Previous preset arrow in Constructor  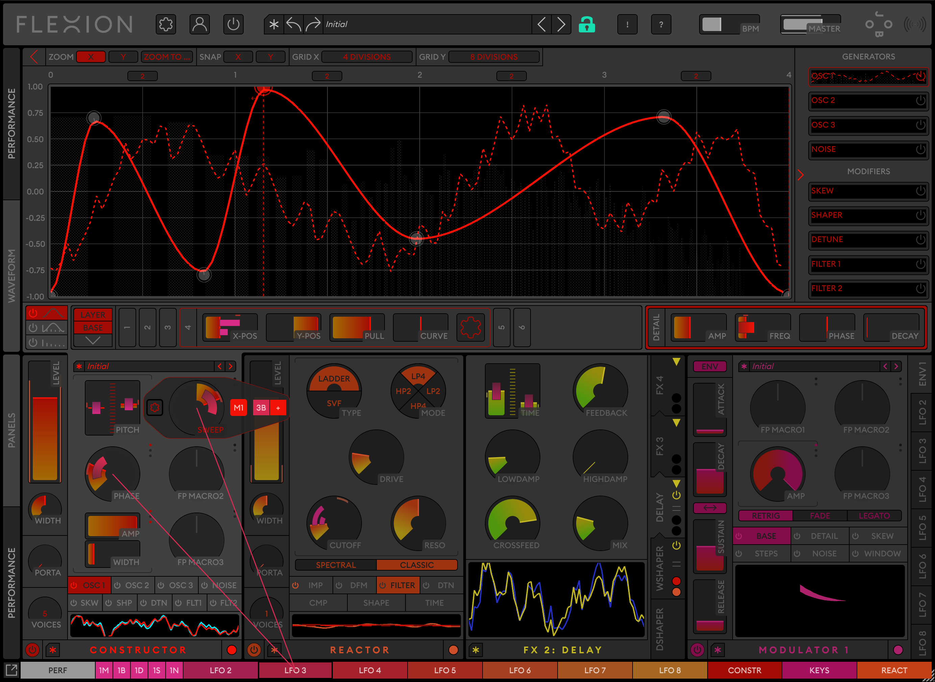pyautogui.click(x=220, y=366)
